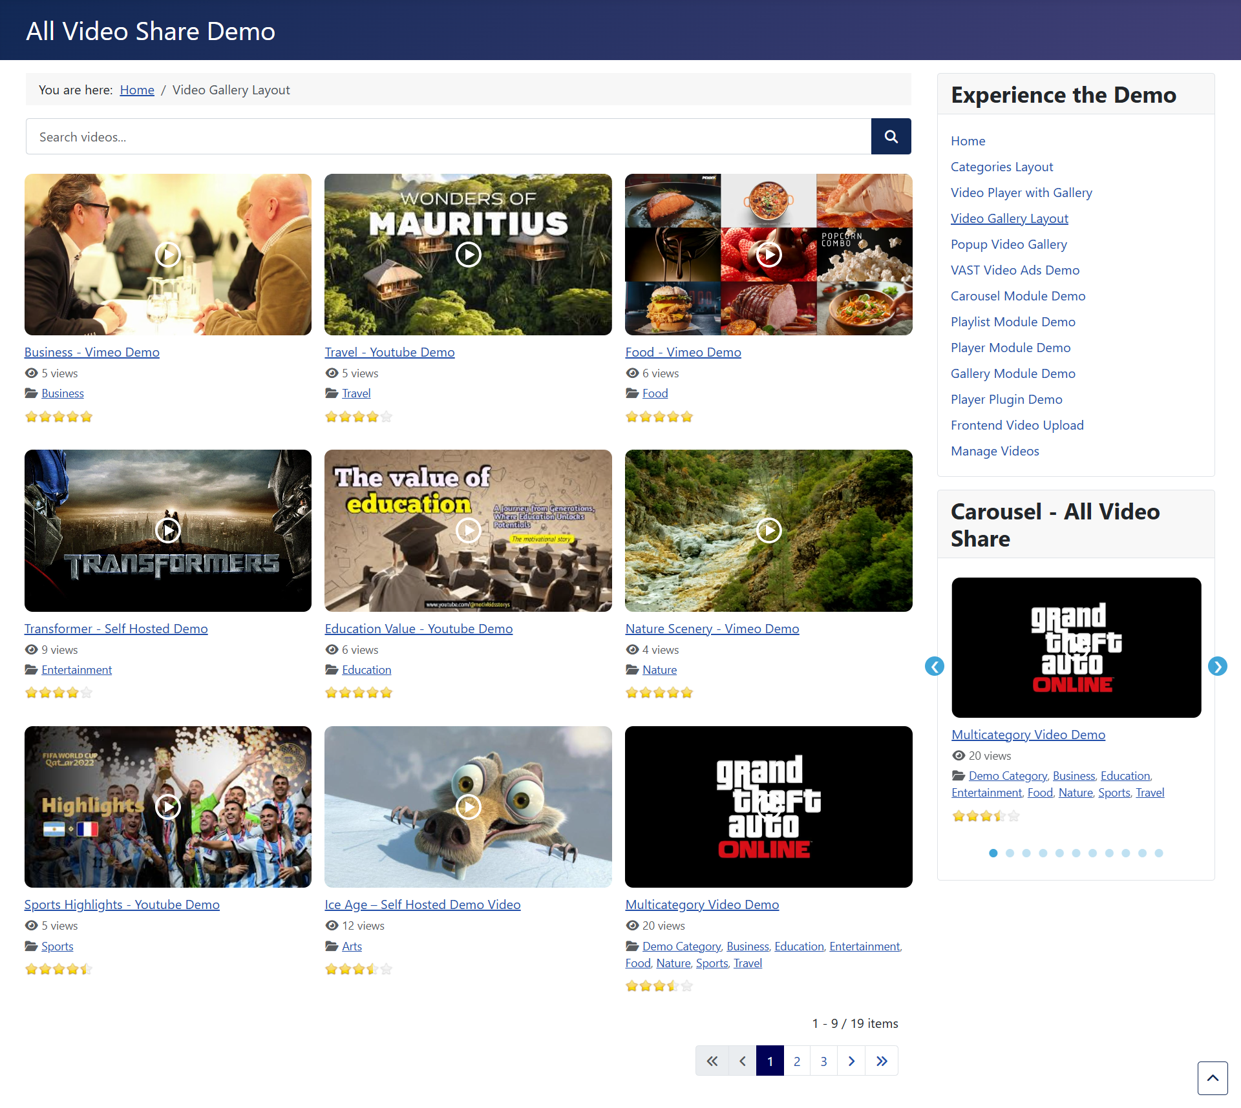Screen dimensions: 1241x1108
Task: Open Playlist Module Demo menu item
Action: click(1013, 322)
